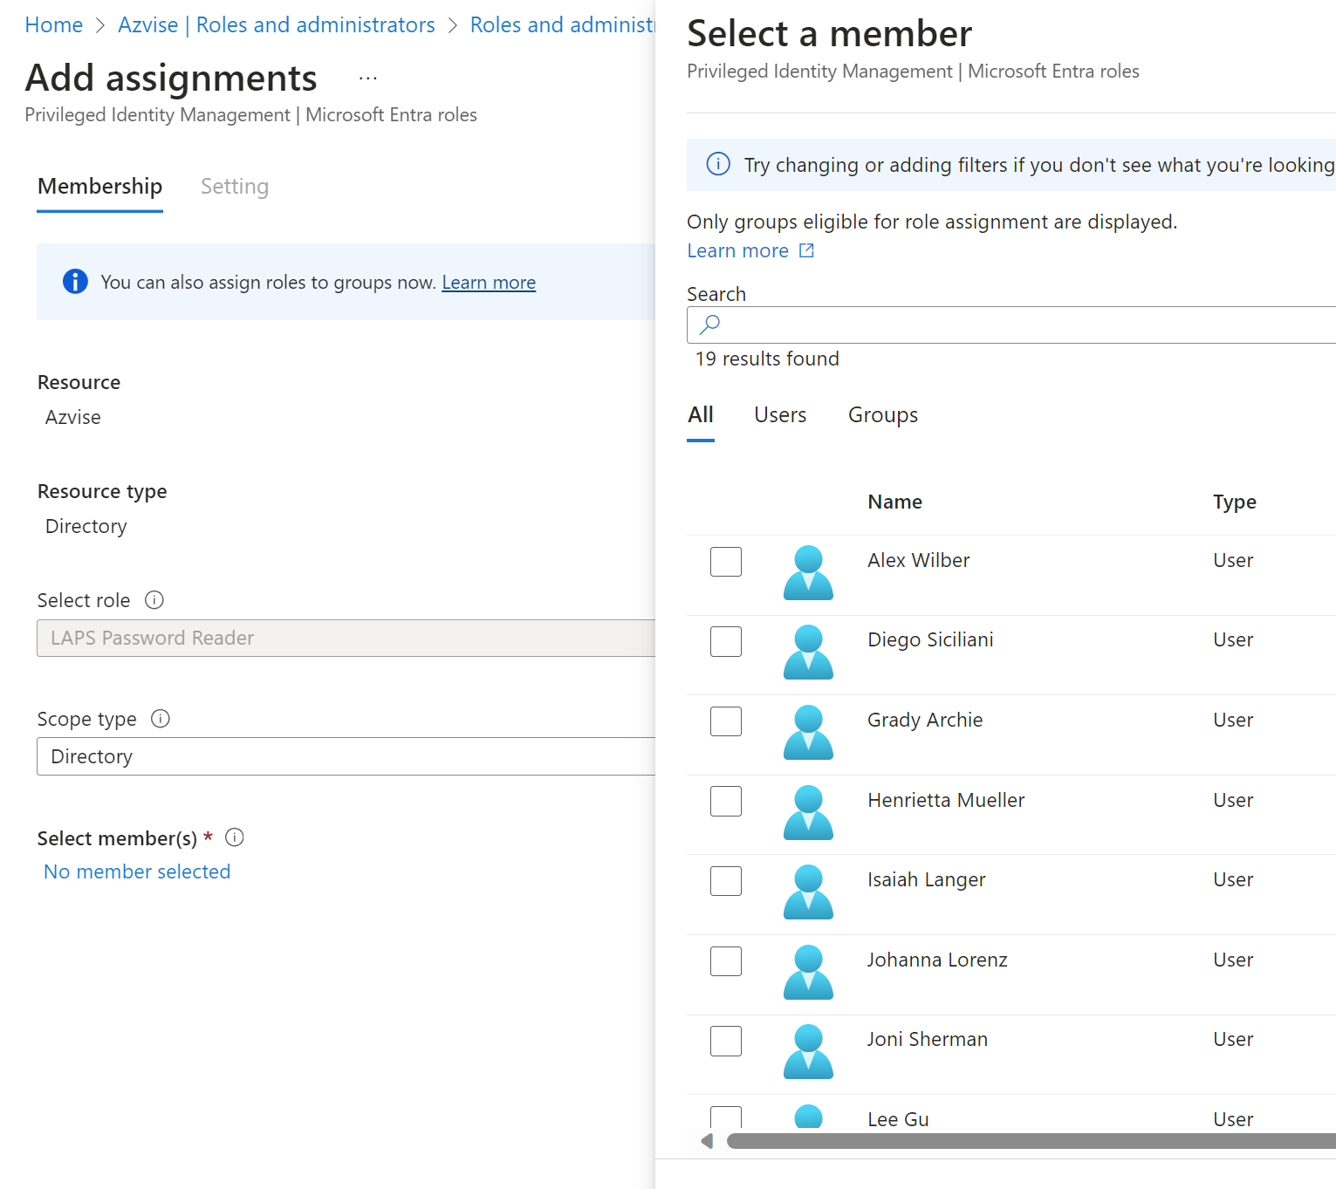1336x1189 pixels.
Task: Click the info icon beside Select member(s)
Action: click(x=234, y=837)
